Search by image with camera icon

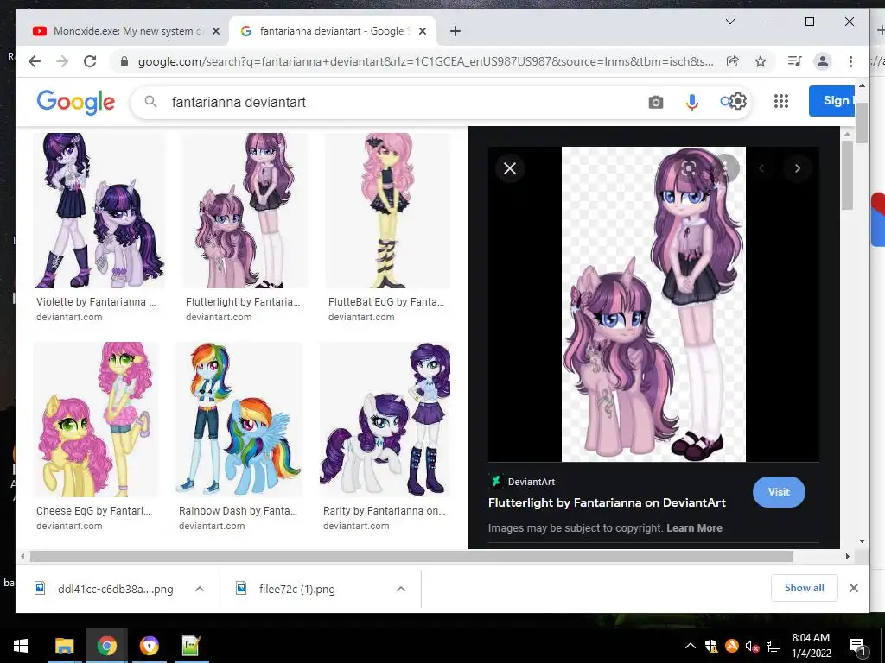coord(656,102)
